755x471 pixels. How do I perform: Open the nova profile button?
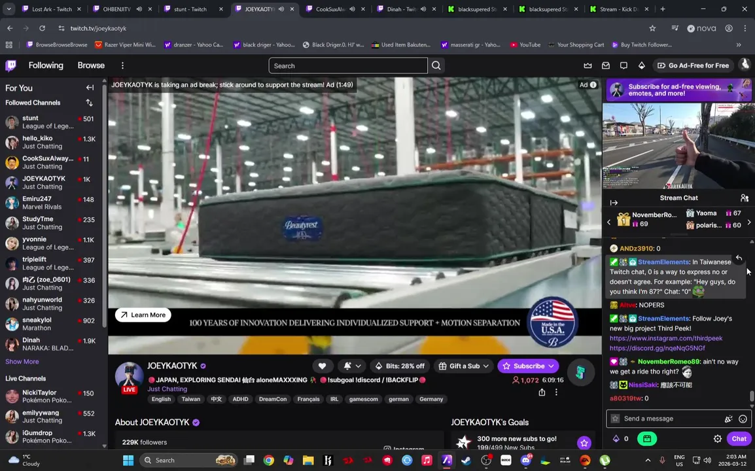[701, 28]
